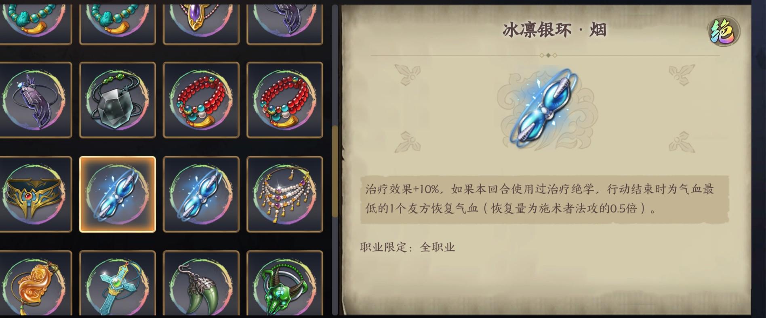The width and height of the screenshot is (766, 318).
Task: Click the healing effect description text box
Action: click(x=544, y=199)
